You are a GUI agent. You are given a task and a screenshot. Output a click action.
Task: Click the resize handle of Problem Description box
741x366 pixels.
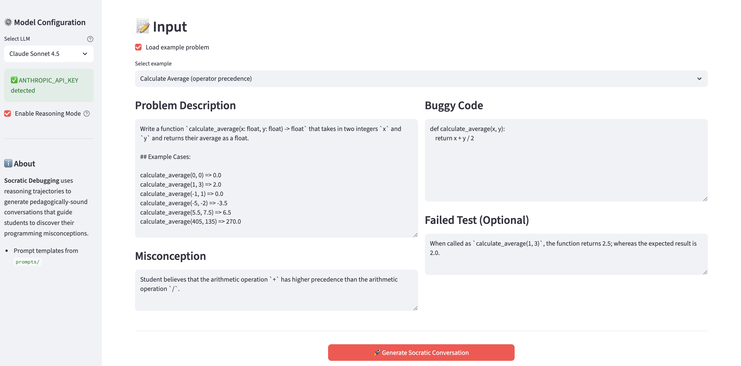pos(415,235)
